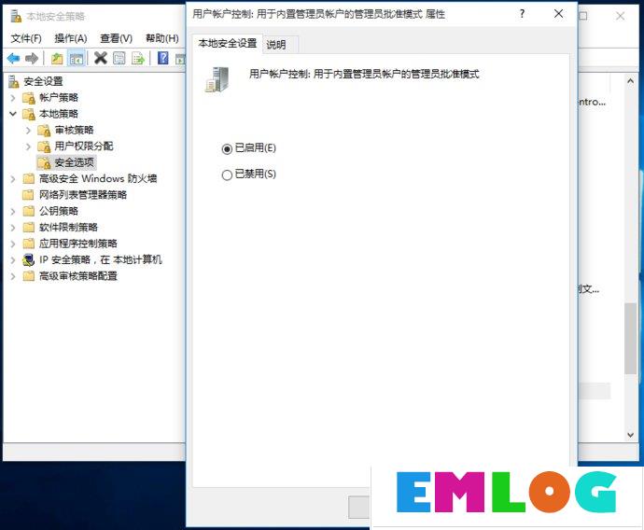Select the IP 安全策略，在 本地计算机 label
This screenshot has height=530, width=644.
pos(101,259)
